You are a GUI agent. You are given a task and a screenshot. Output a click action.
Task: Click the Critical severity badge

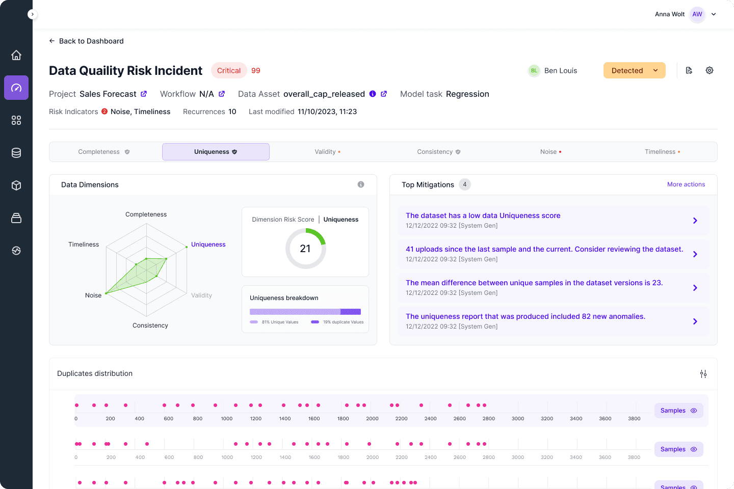(x=229, y=70)
